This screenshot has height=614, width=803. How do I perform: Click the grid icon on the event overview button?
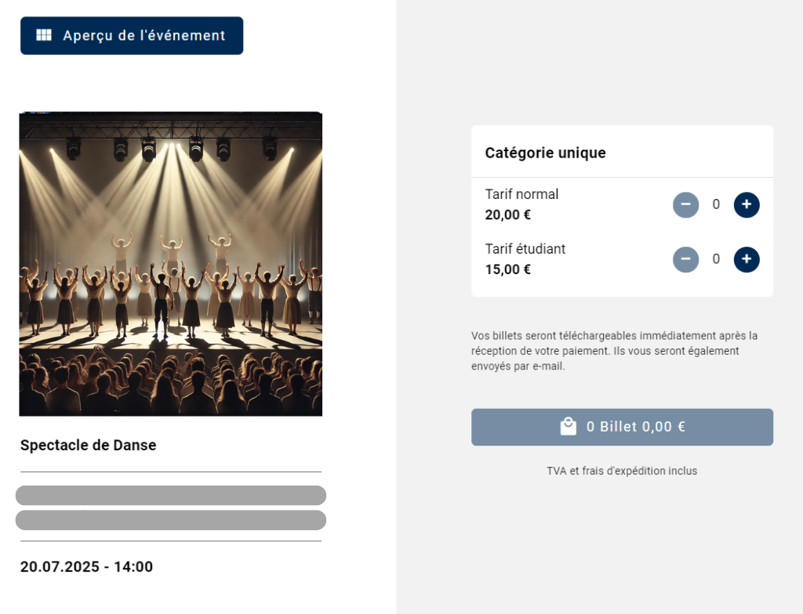tap(44, 35)
